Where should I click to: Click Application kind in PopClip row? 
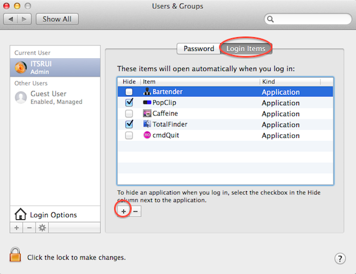pos(280,103)
